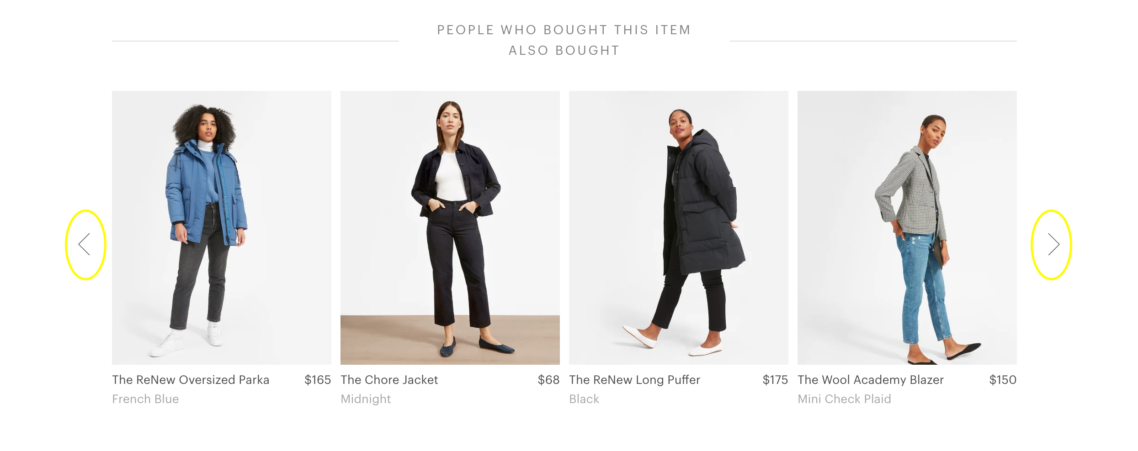
Task: Click the $165 parka price
Action: point(318,380)
